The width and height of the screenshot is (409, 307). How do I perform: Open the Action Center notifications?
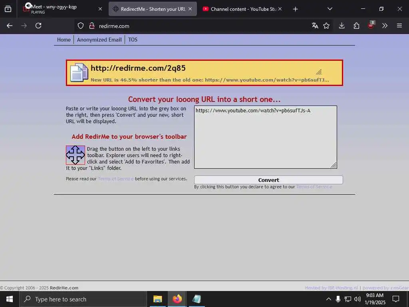(x=396, y=299)
